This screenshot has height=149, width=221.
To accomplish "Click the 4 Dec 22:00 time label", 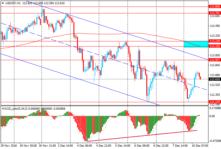I will click(x=104, y=145).
